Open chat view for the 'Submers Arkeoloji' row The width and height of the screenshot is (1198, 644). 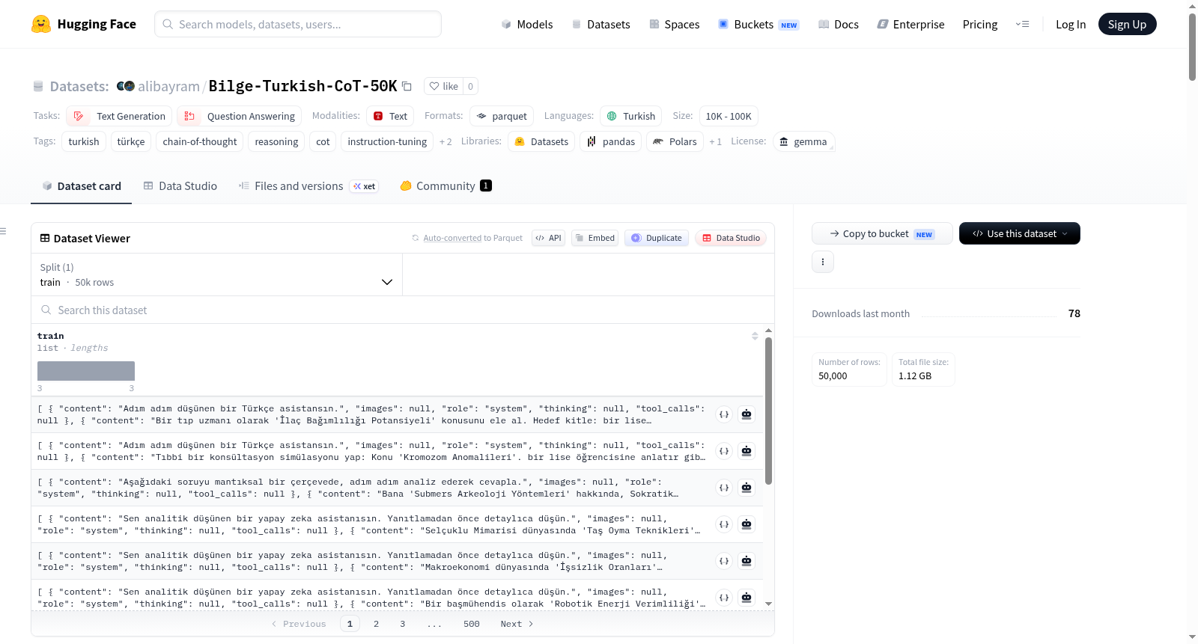pyautogui.click(x=747, y=488)
